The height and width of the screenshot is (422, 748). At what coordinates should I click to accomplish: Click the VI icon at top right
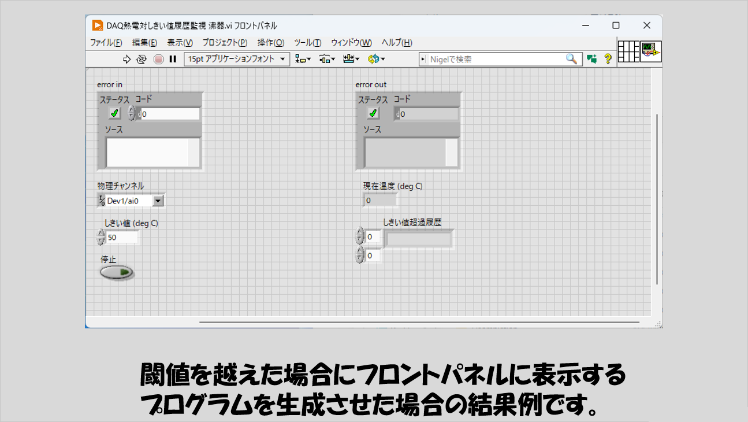coord(652,51)
